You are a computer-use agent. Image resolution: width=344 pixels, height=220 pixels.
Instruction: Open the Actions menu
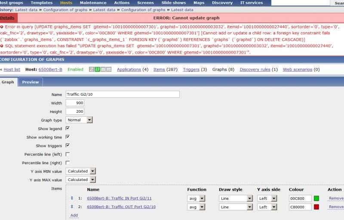point(122,3)
